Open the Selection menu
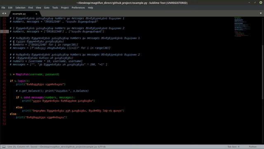The image size is (264, 149). click(20, 7)
